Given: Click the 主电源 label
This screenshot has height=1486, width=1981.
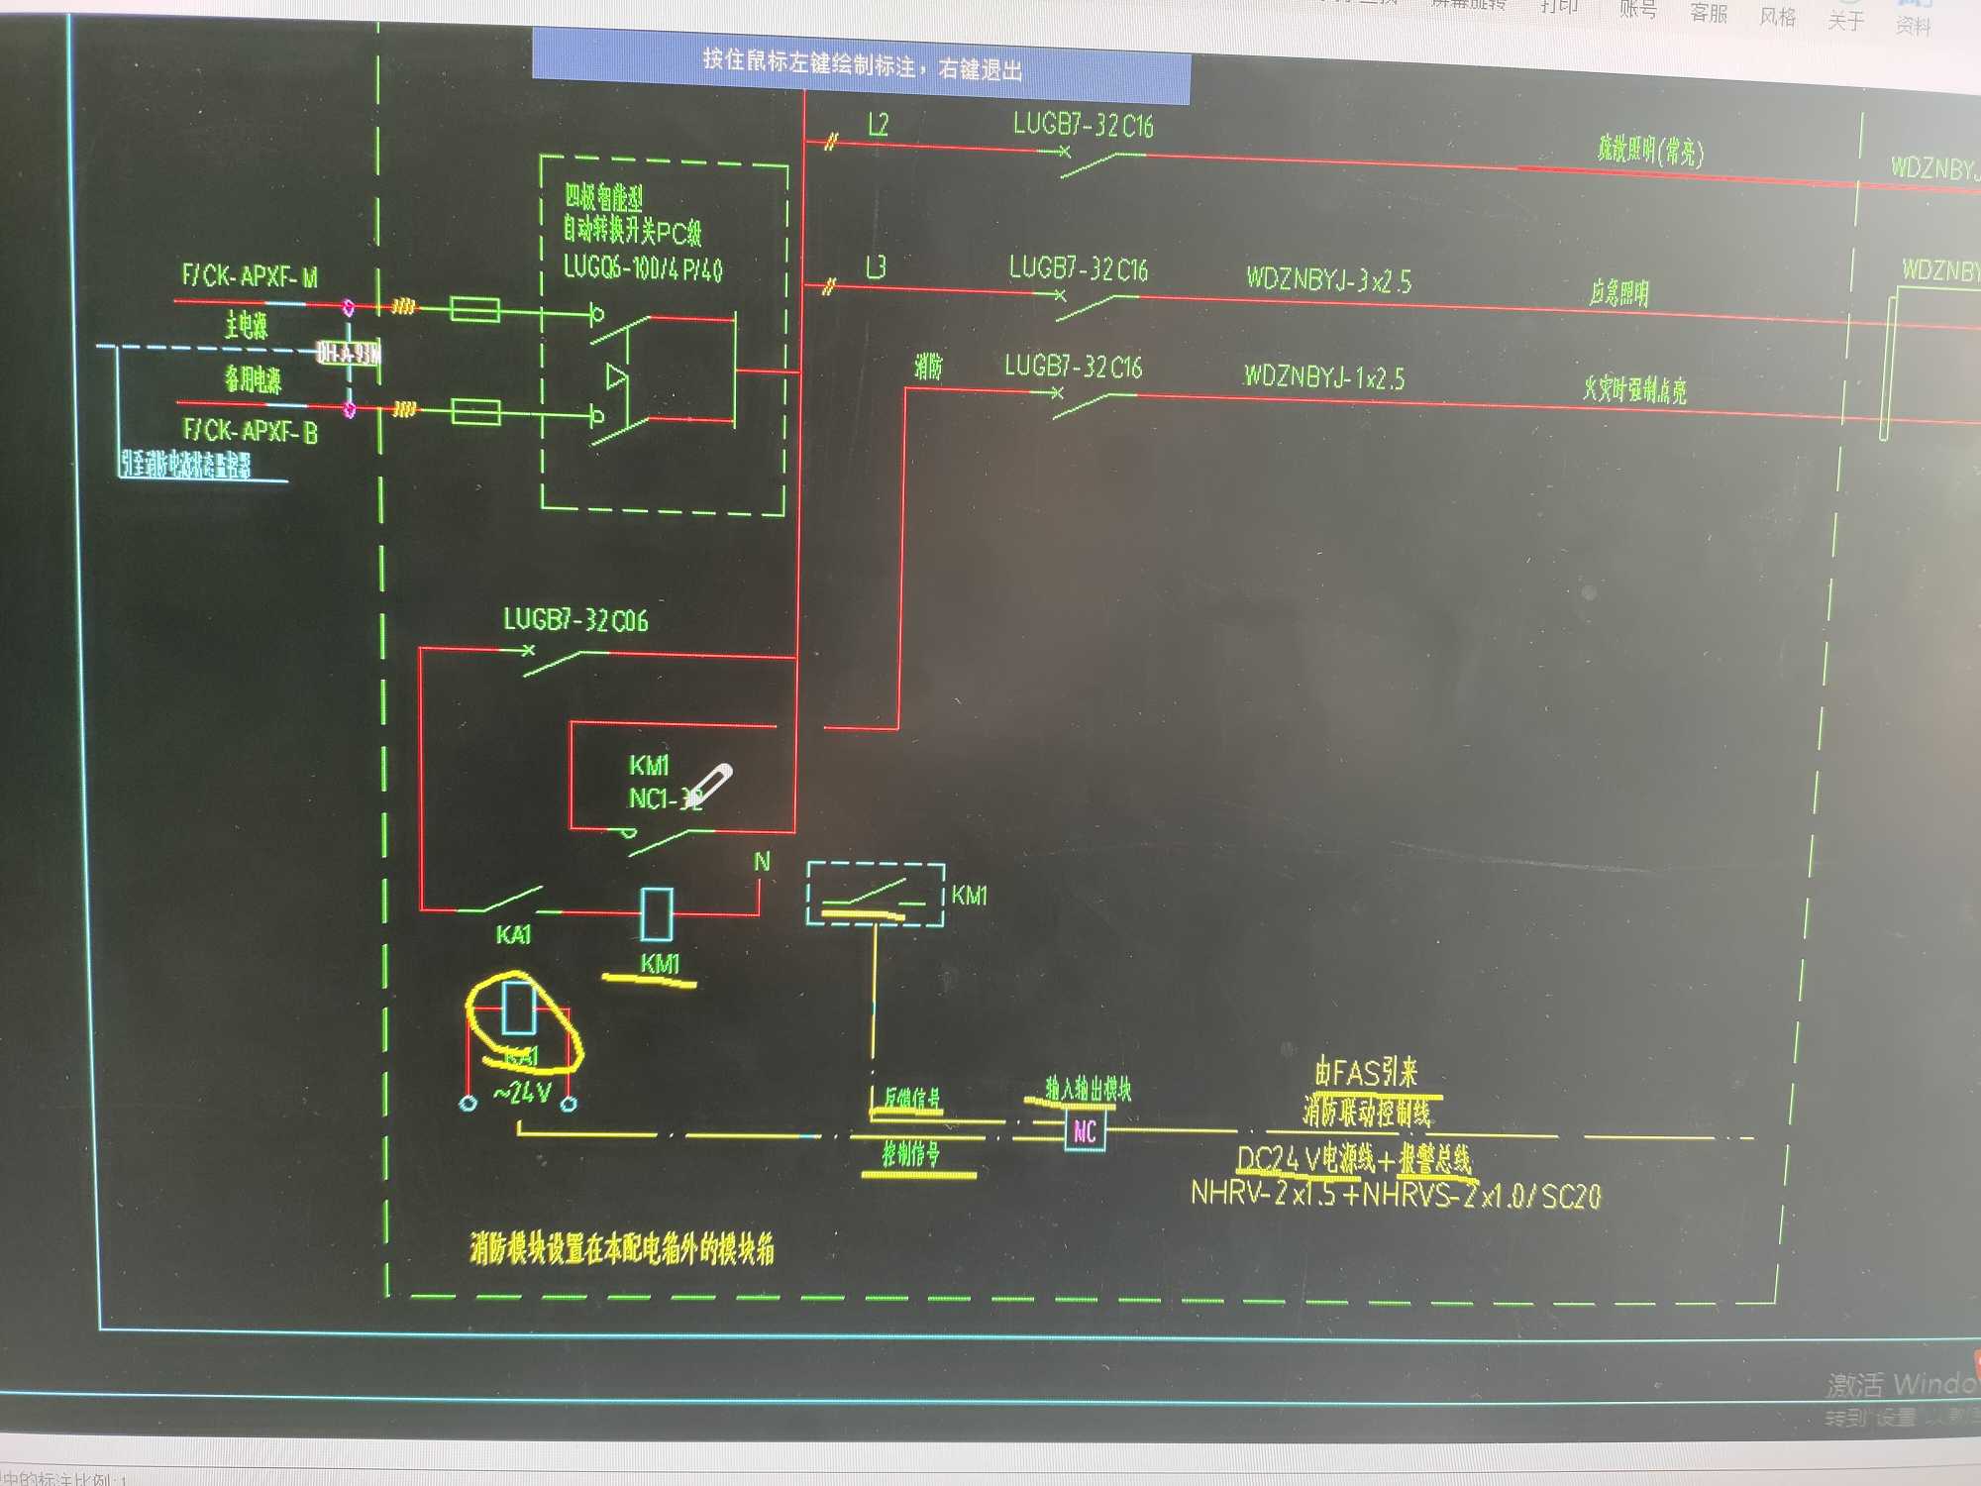Looking at the screenshot, I should 246,325.
